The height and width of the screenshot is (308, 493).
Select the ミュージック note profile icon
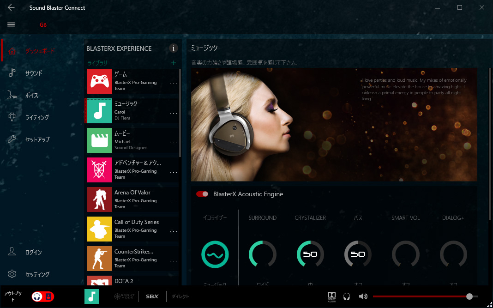tap(100, 111)
